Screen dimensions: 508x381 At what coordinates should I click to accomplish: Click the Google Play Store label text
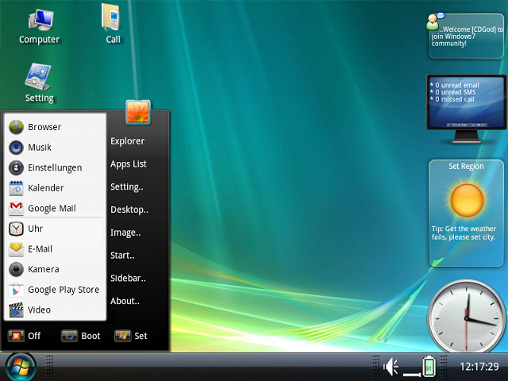(63, 290)
